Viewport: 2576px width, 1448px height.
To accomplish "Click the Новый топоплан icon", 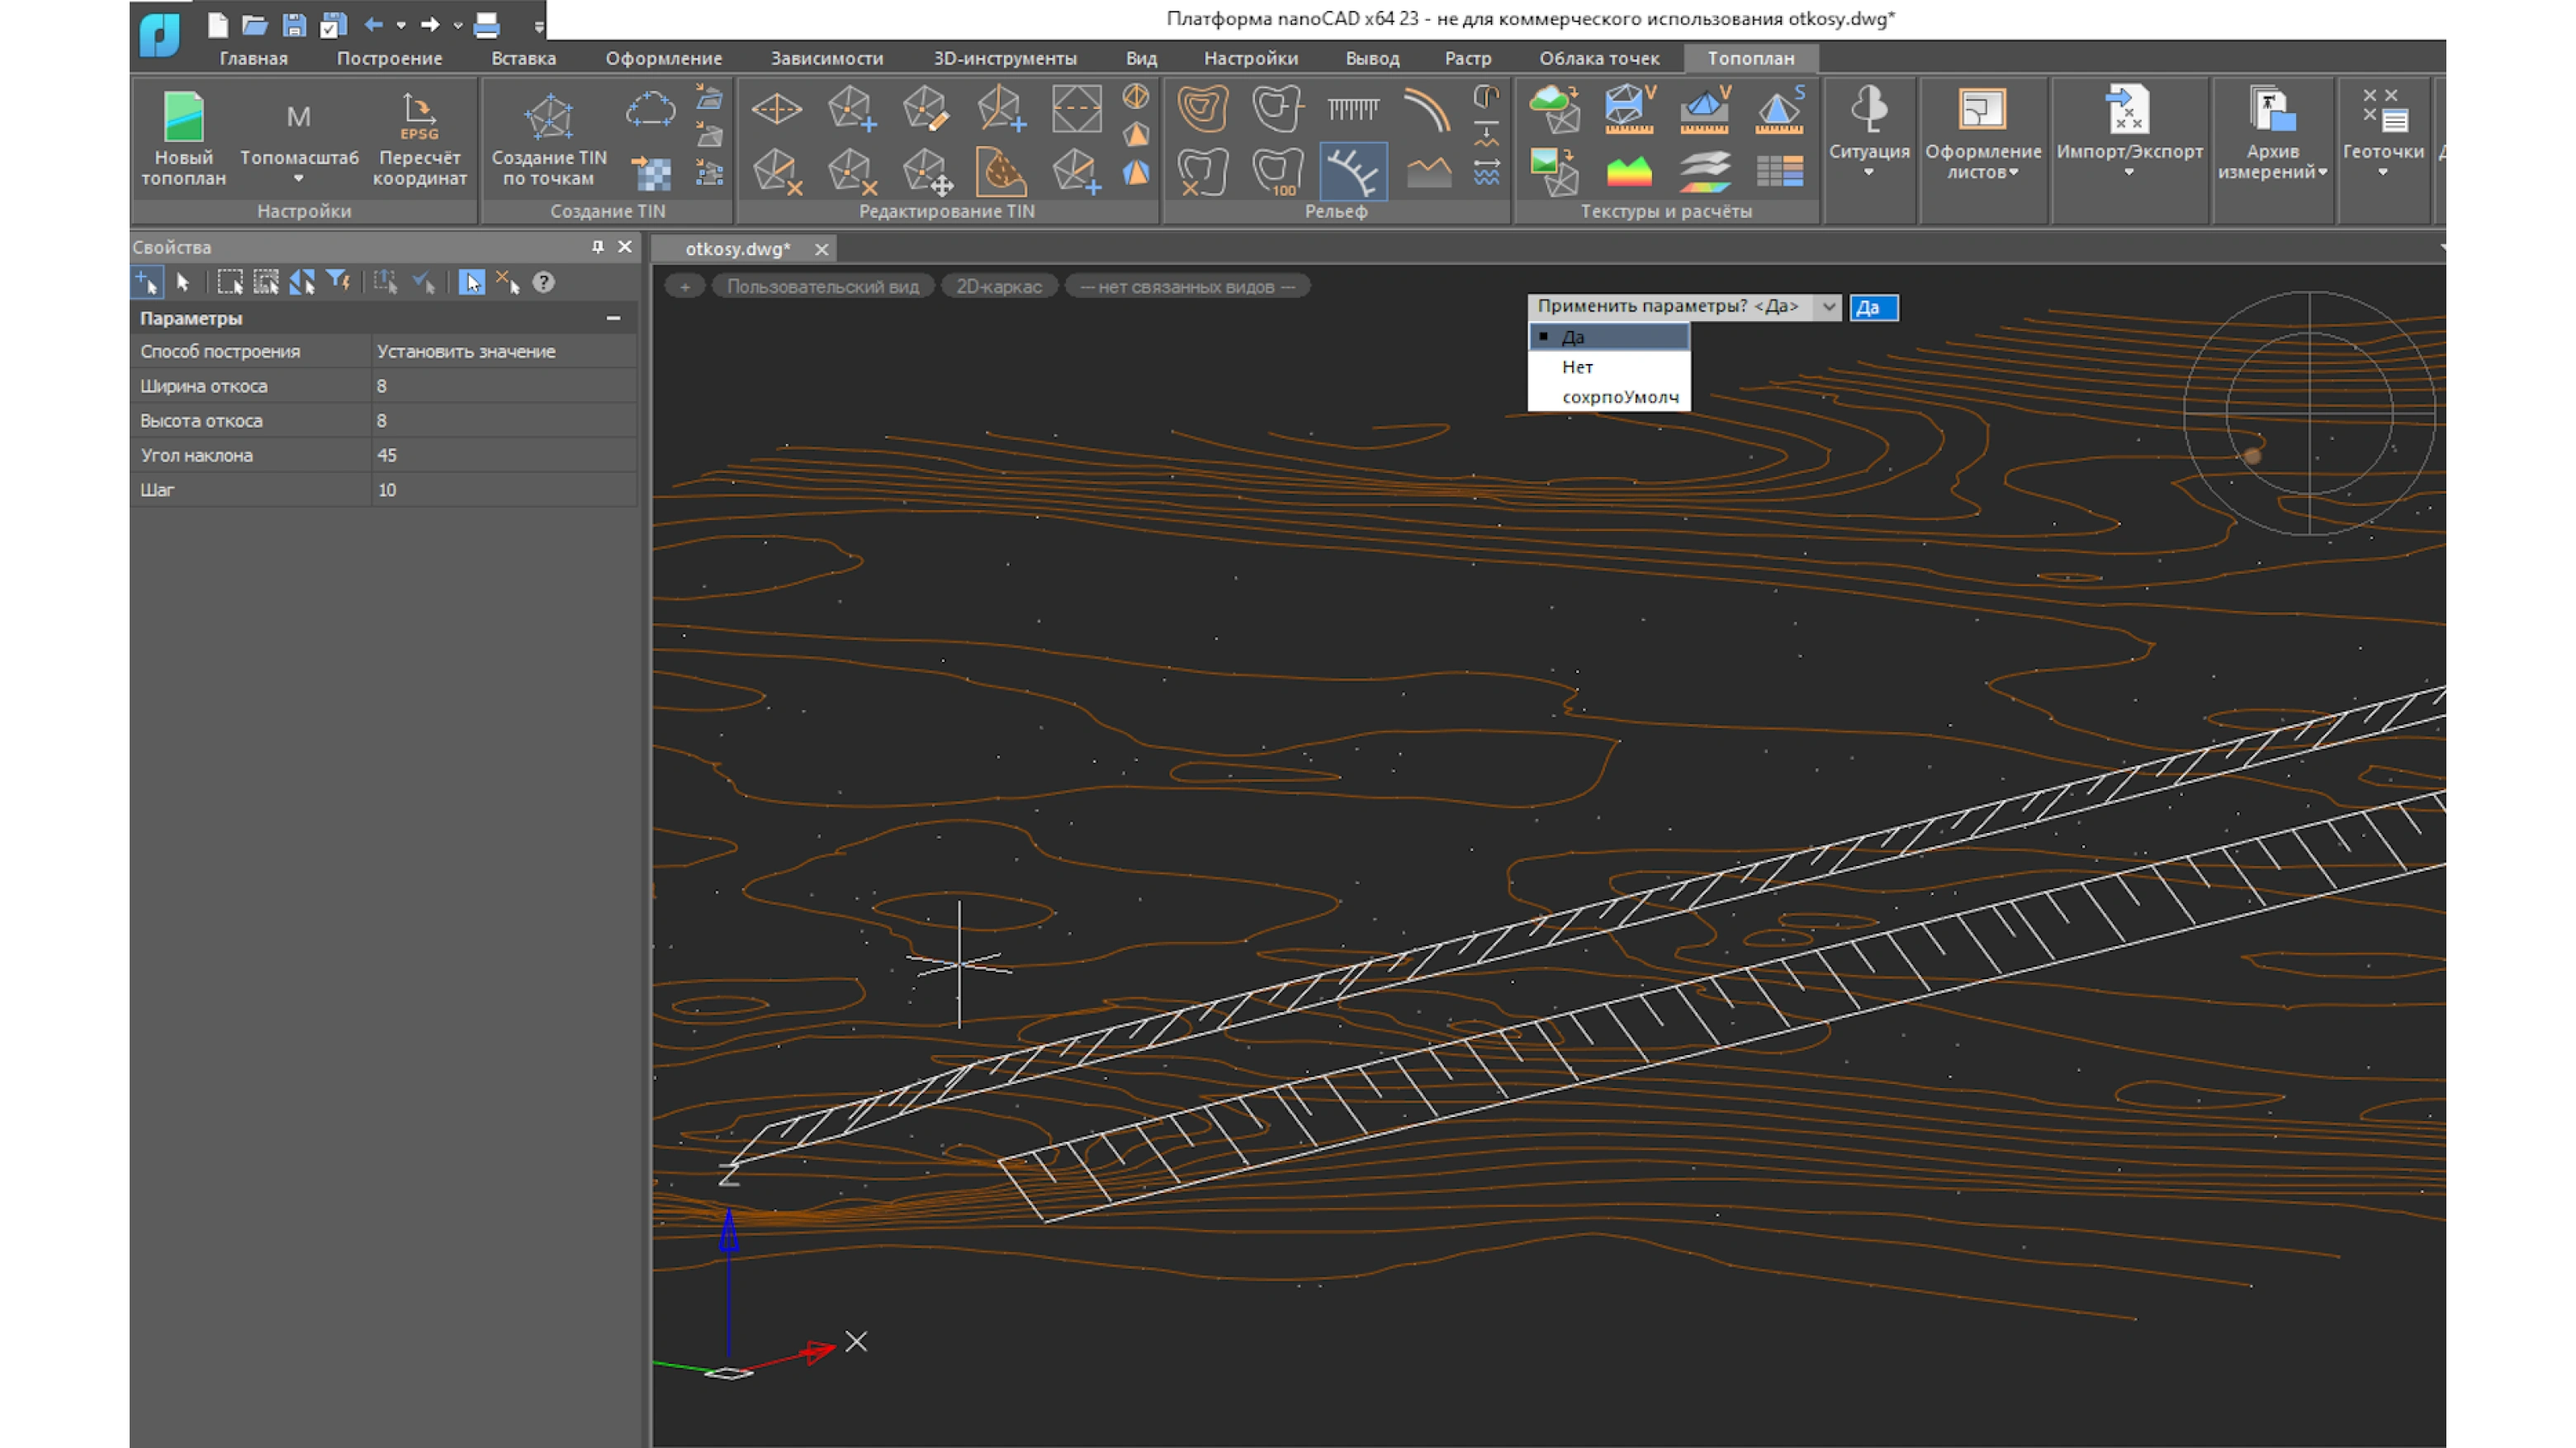I will pyautogui.click(x=183, y=118).
